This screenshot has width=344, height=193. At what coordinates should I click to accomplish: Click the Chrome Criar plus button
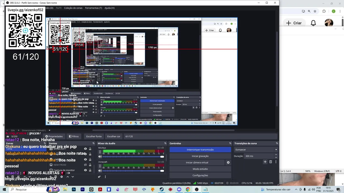pyautogui.click(x=294, y=23)
